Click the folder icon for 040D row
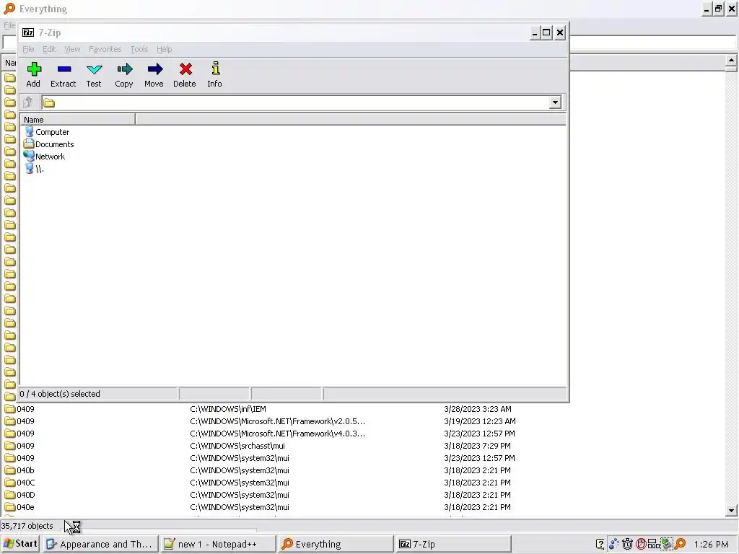739x554 pixels. (x=10, y=495)
